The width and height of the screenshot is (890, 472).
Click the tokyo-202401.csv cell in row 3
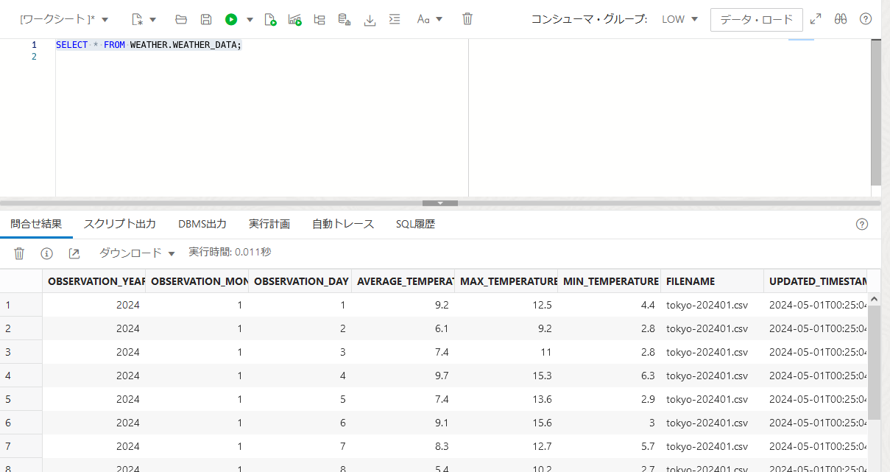(x=712, y=352)
